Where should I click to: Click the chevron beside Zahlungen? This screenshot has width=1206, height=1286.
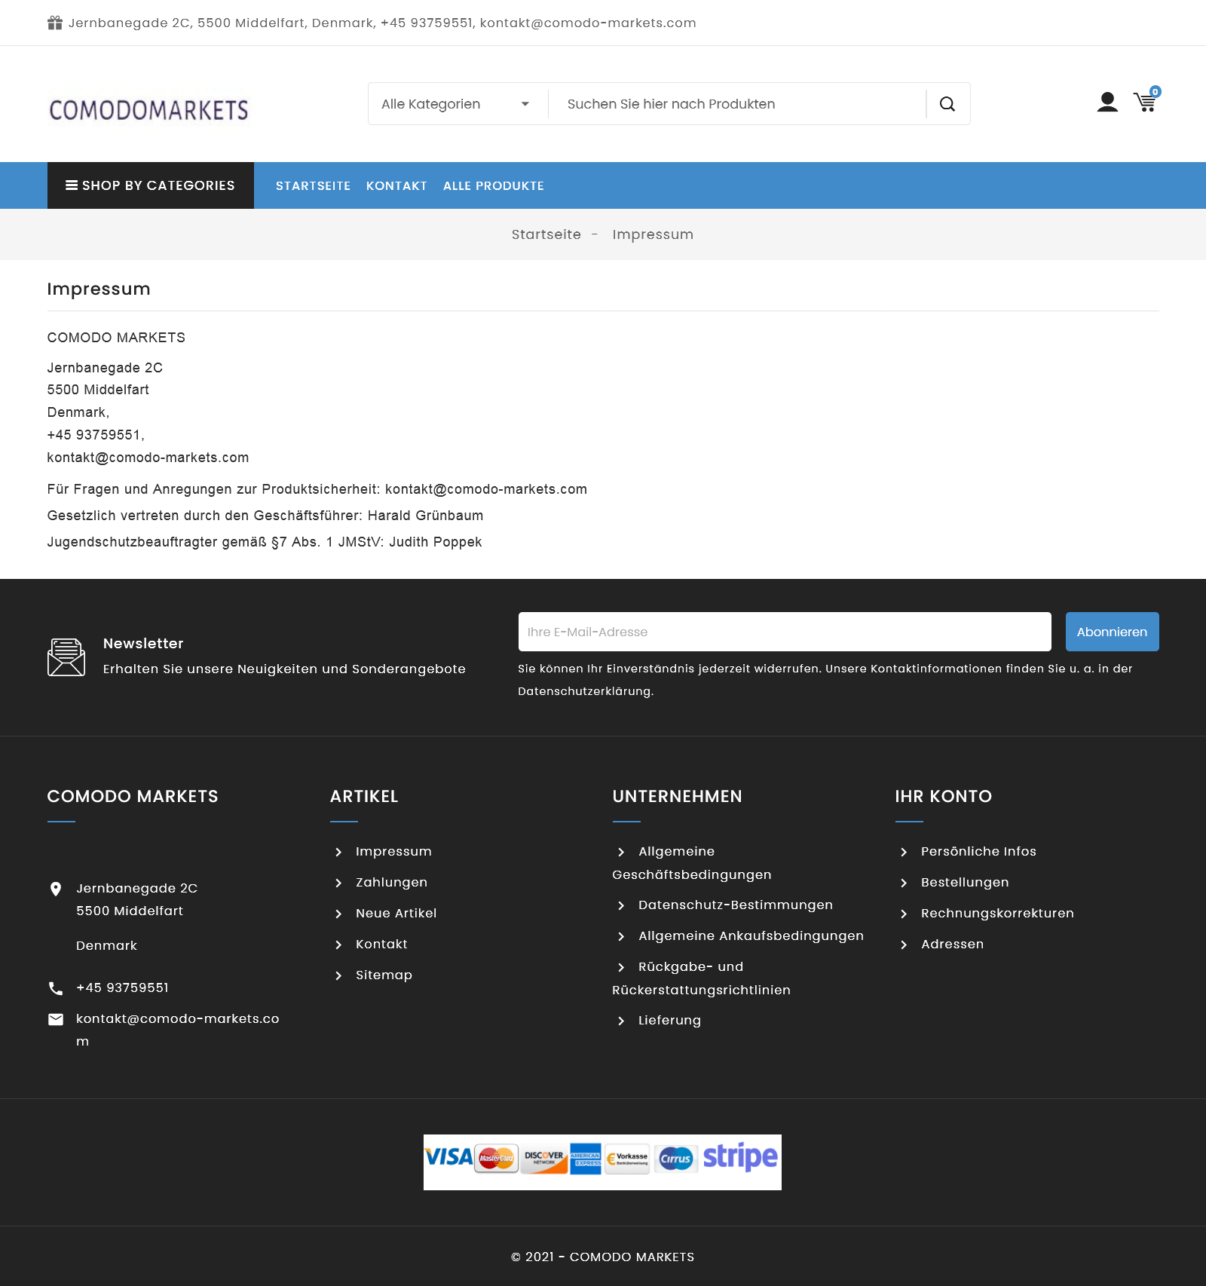[338, 883]
